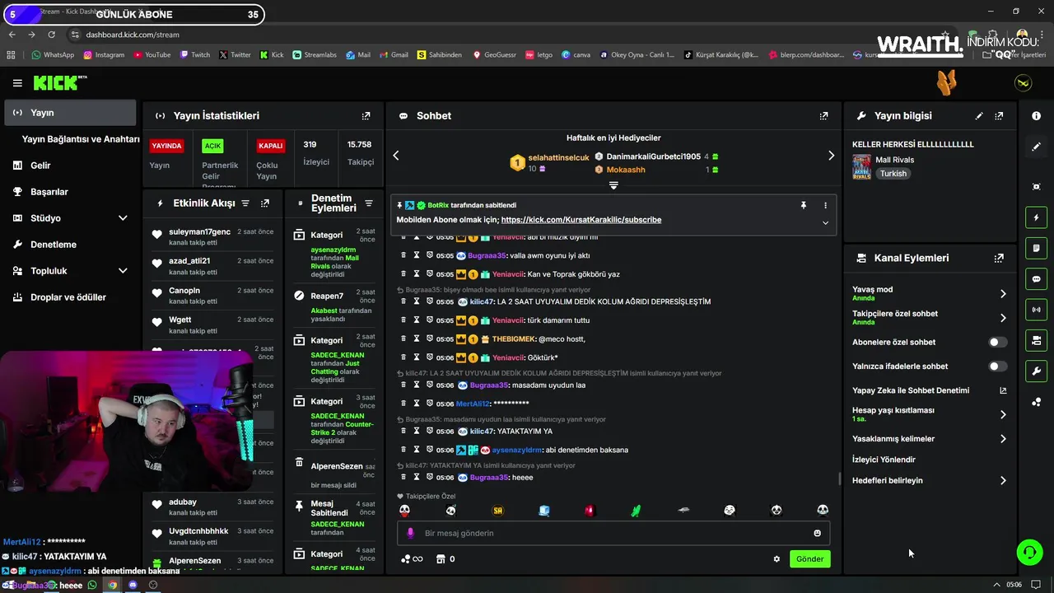Open the emoji picker in message box

[x=817, y=533]
